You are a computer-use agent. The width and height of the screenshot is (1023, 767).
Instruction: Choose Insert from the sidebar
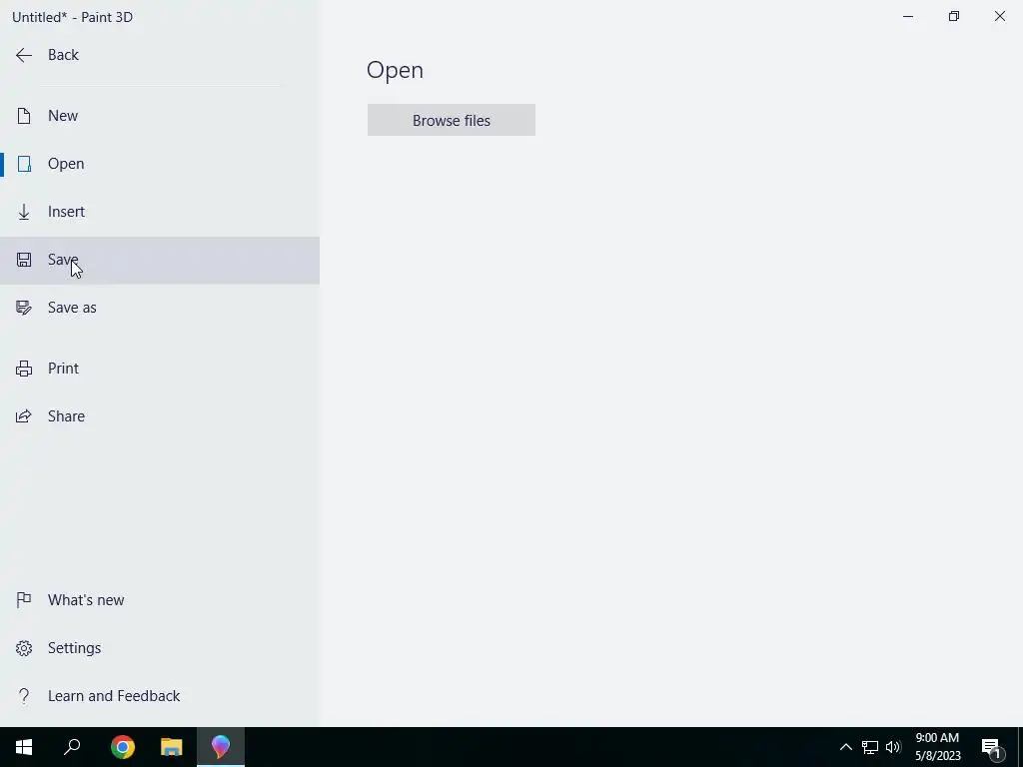pos(160,212)
